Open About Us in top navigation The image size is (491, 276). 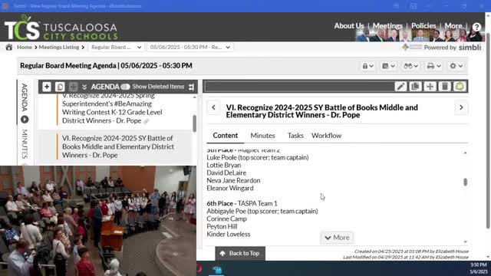[x=349, y=25]
